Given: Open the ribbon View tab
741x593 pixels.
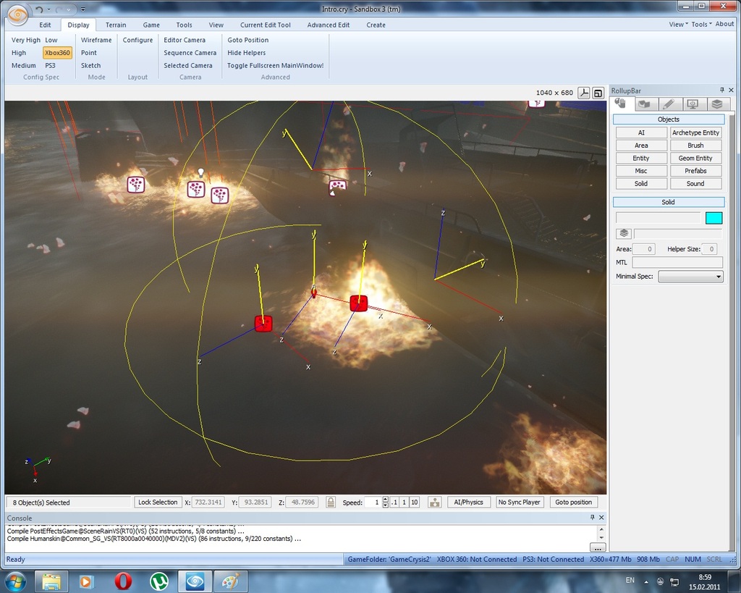Looking at the screenshot, I should click(216, 25).
